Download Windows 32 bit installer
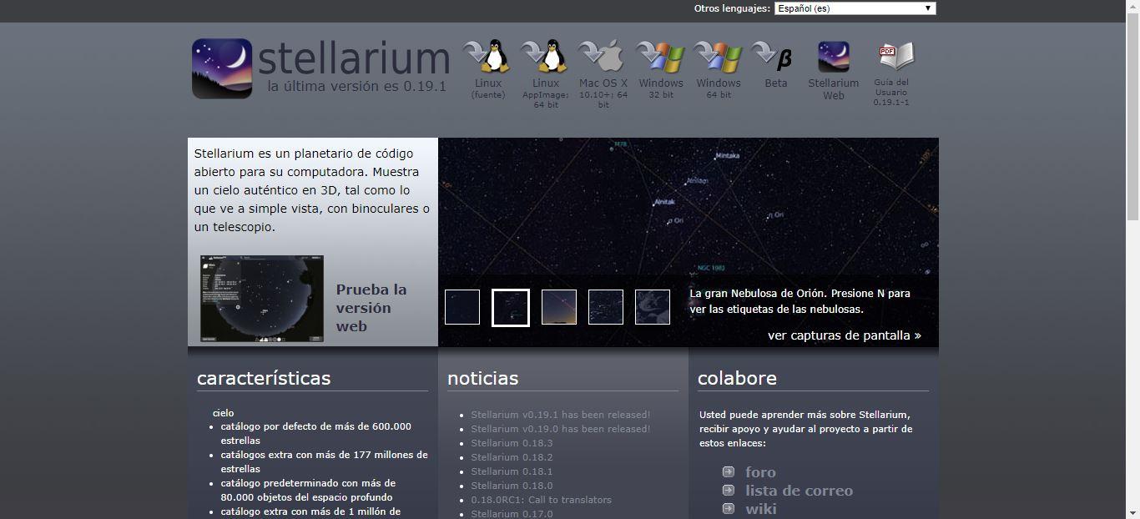The height and width of the screenshot is (519, 1140). 661,70
